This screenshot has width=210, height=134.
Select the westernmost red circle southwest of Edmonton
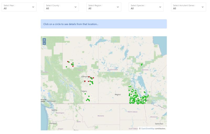[85, 81]
